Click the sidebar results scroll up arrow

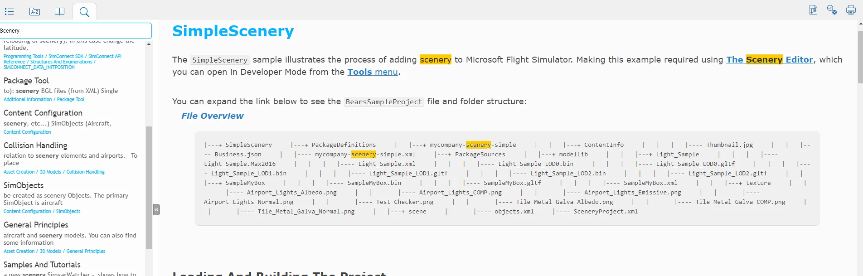[x=149, y=44]
